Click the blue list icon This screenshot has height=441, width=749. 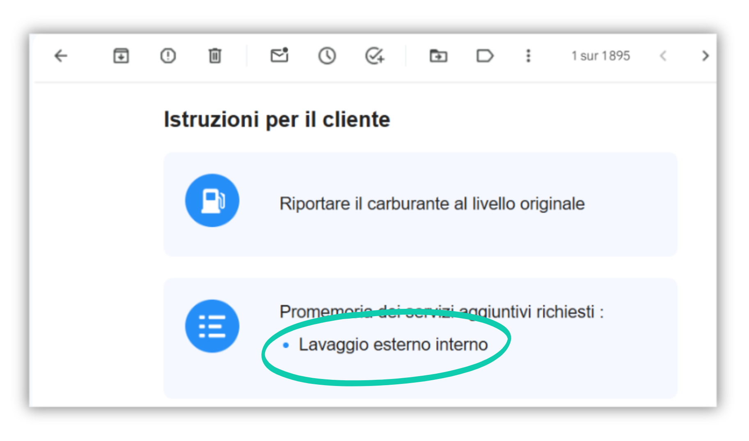pos(212,326)
